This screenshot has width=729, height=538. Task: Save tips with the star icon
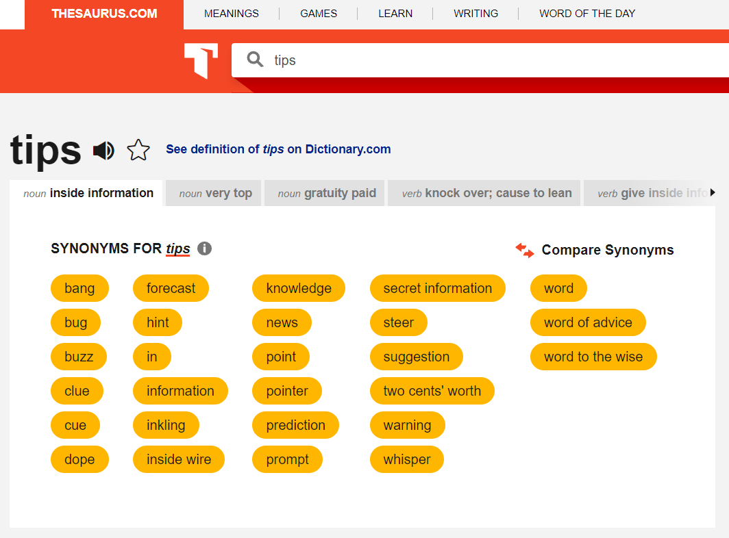pyautogui.click(x=138, y=150)
